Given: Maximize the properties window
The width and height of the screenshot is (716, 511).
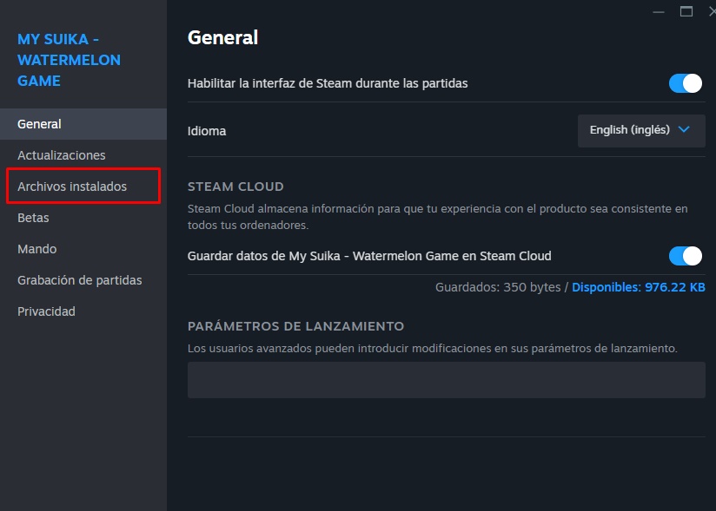Looking at the screenshot, I should click(686, 12).
